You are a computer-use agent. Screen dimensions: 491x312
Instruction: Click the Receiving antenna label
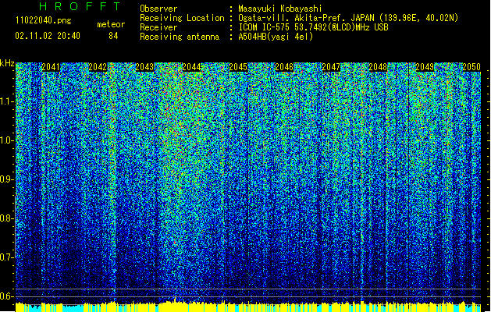pos(180,37)
